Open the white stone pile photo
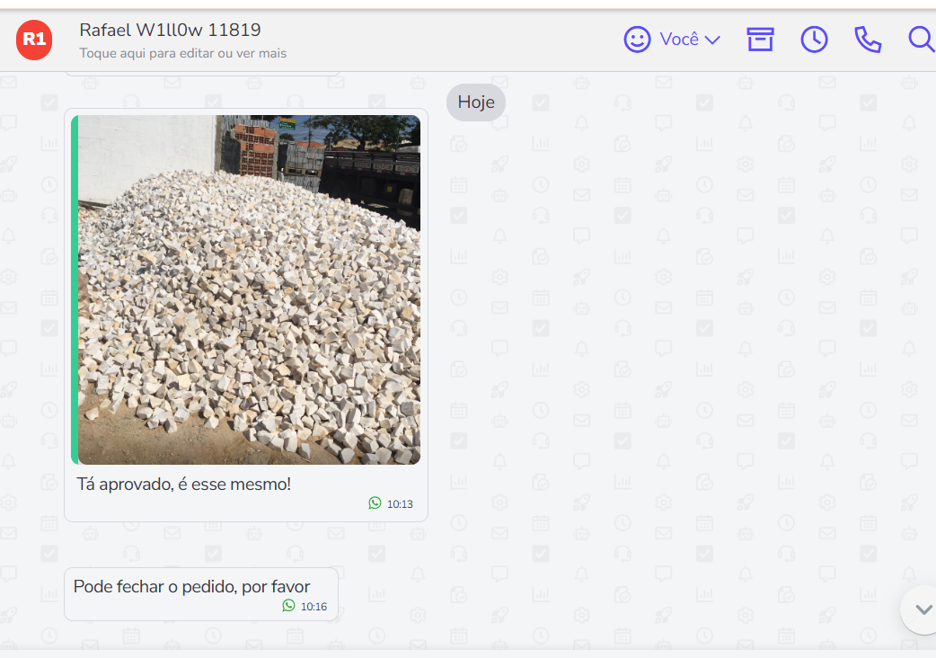This screenshot has width=936, height=658. click(x=249, y=289)
